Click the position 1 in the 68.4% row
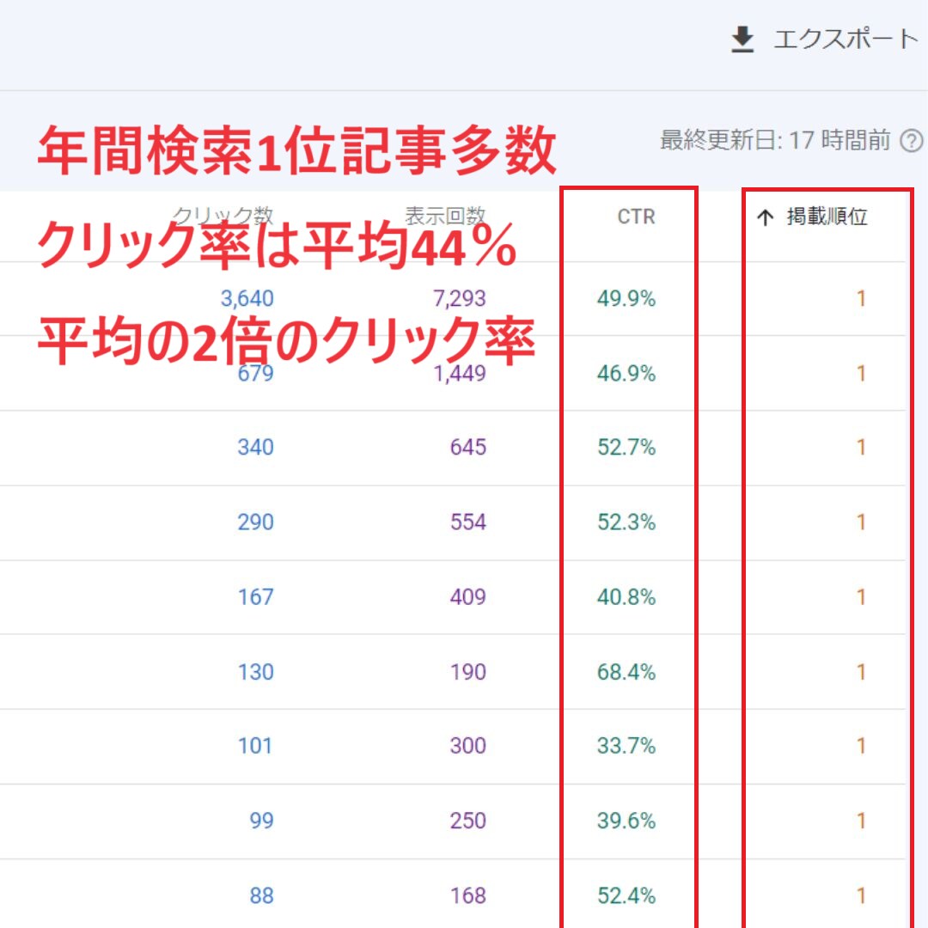928x928 pixels. click(861, 672)
